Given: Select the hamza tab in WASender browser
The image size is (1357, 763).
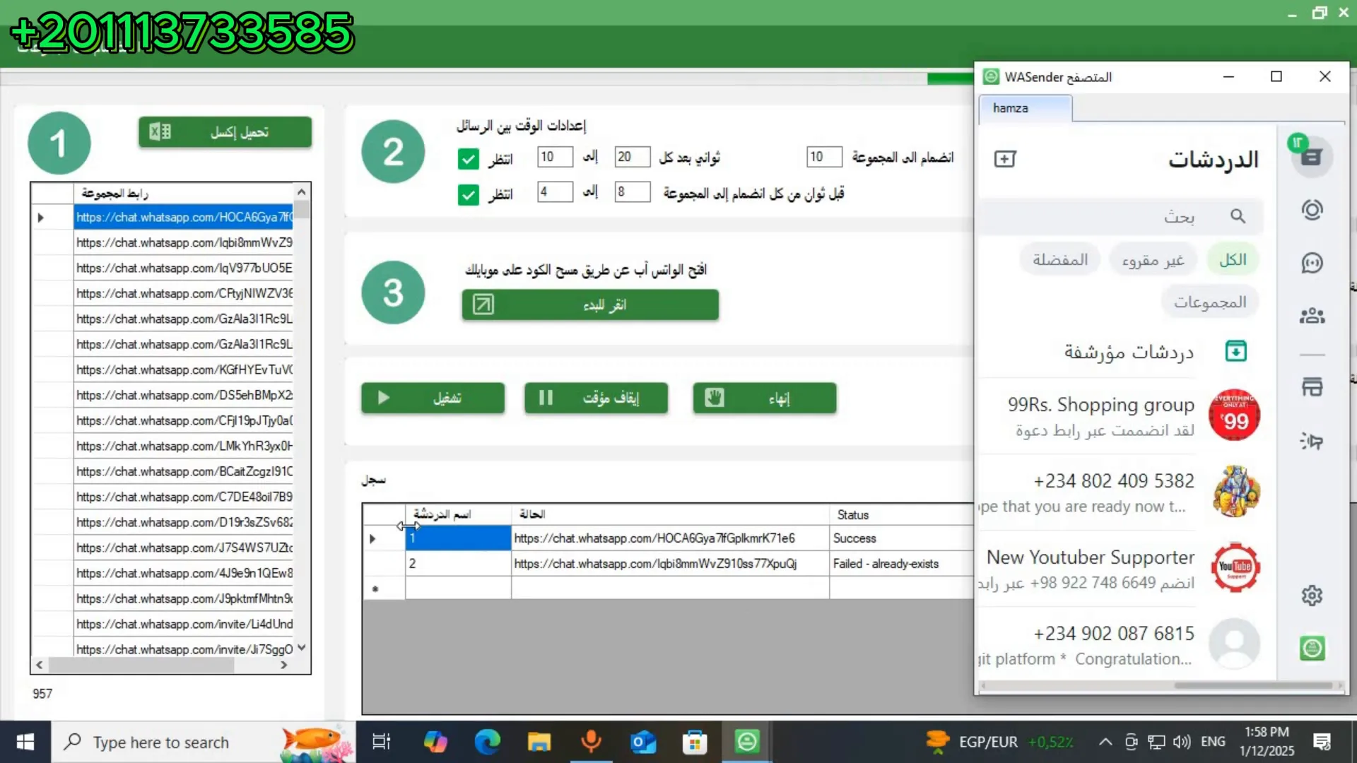Looking at the screenshot, I should coord(1025,108).
